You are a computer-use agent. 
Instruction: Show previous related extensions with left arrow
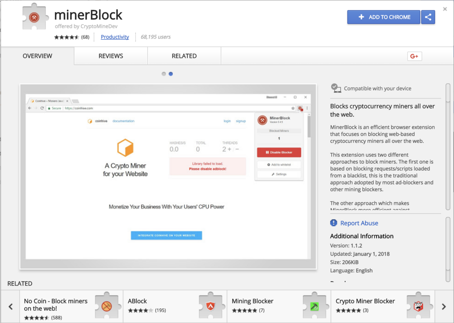pyautogui.click(x=11, y=307)
